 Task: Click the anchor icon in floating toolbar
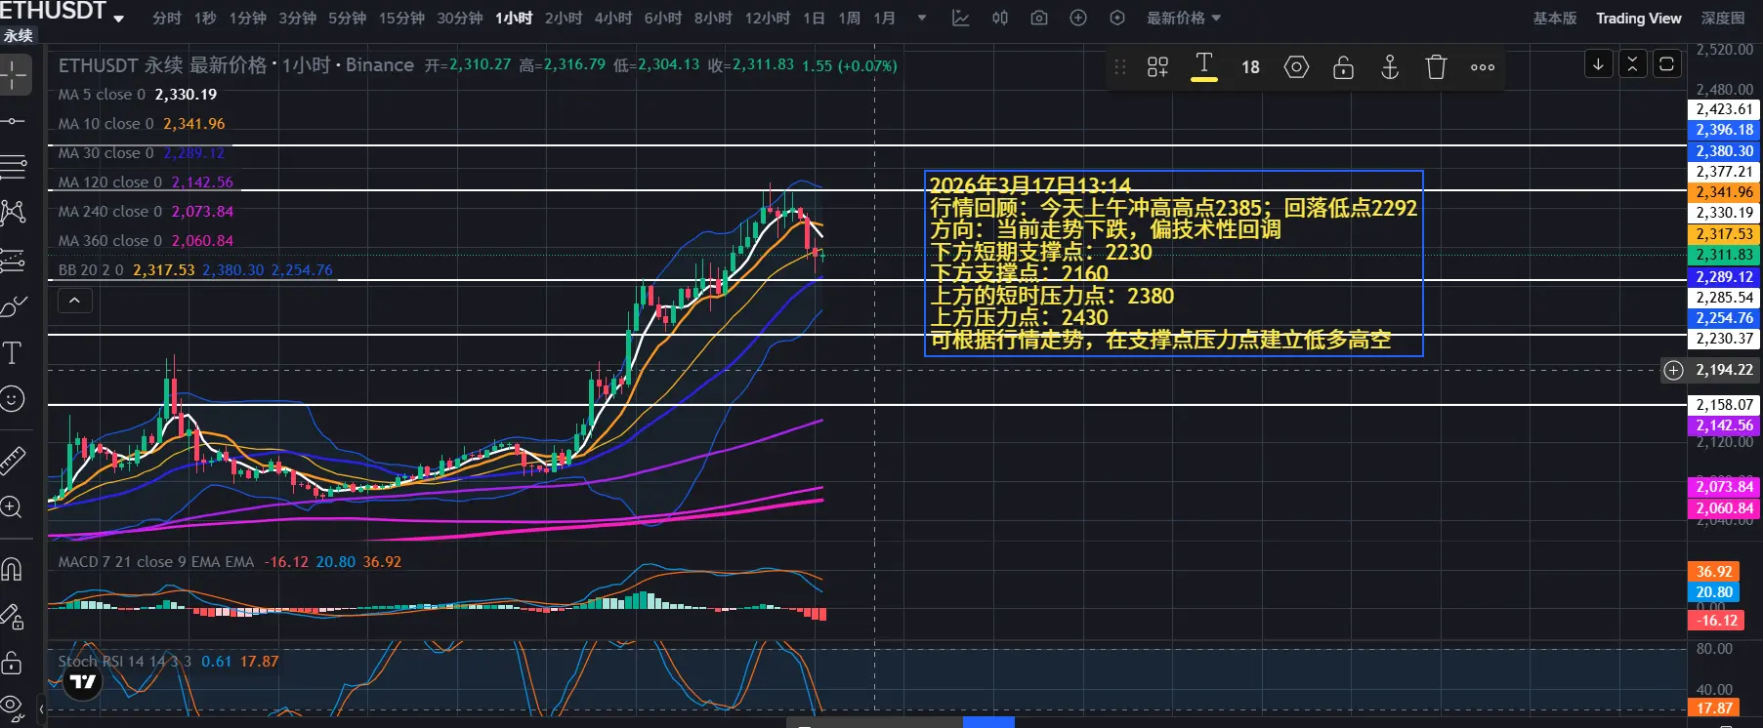tap(1389, 67)
